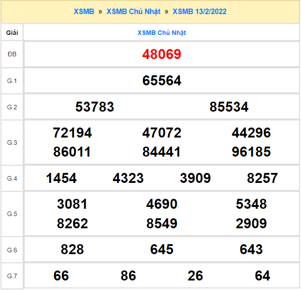Click the Giải column header cell
Viewport: 301px width, 290px height.
(12, 33)
